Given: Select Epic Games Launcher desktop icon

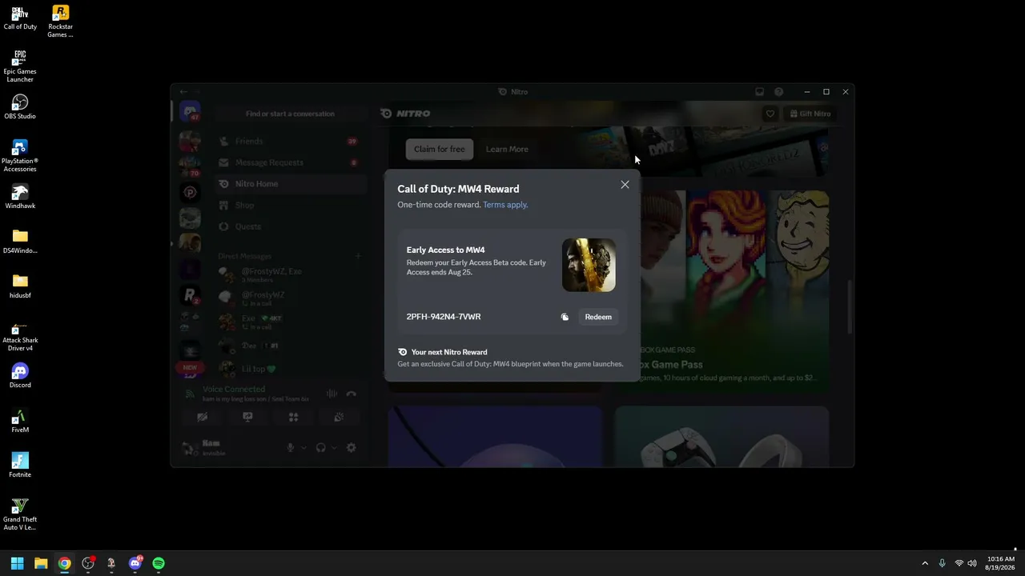Looking at the screenshot, I should click(20, 66).
